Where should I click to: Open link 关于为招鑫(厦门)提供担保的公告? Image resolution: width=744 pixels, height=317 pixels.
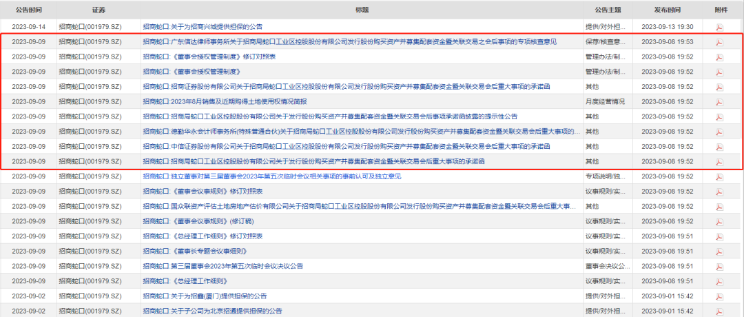tap(205, 296)
